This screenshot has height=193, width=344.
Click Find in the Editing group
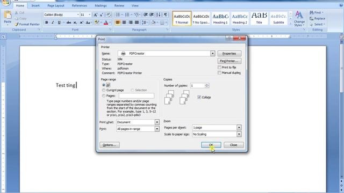317,13
